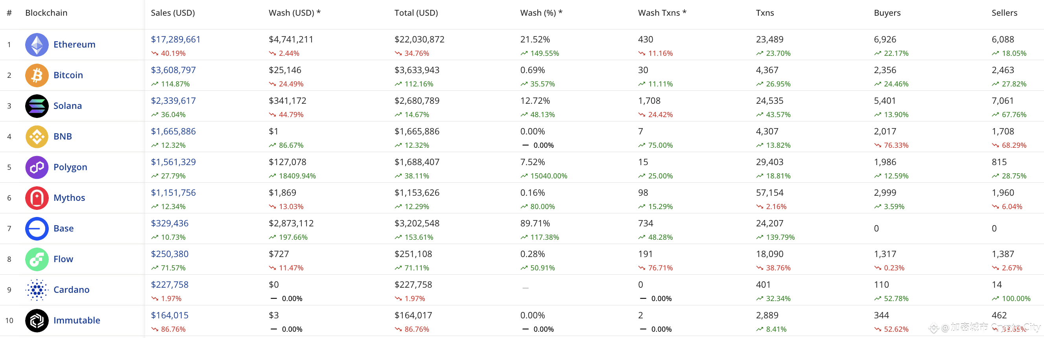Open the BNB blockchain link
The height and width of the screenshot is (338, 1044).
63,136
